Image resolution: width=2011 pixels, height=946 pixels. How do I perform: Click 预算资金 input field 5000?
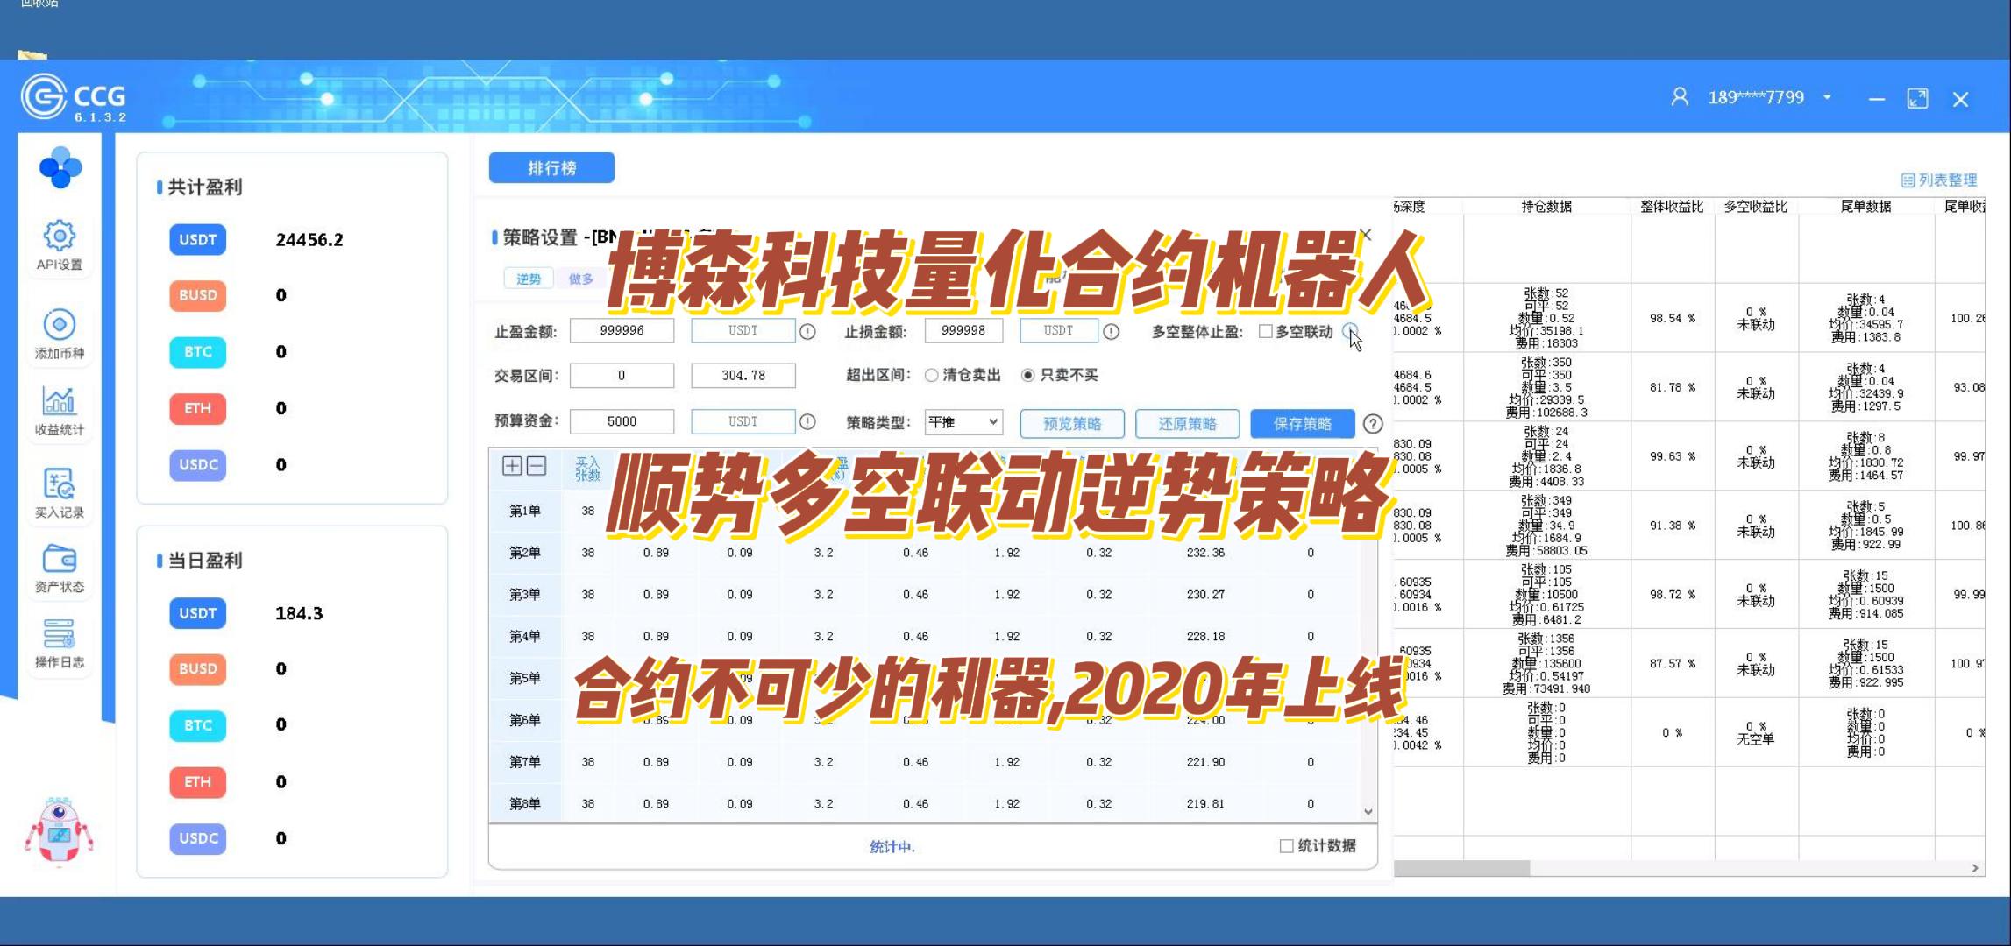[622, 421]
